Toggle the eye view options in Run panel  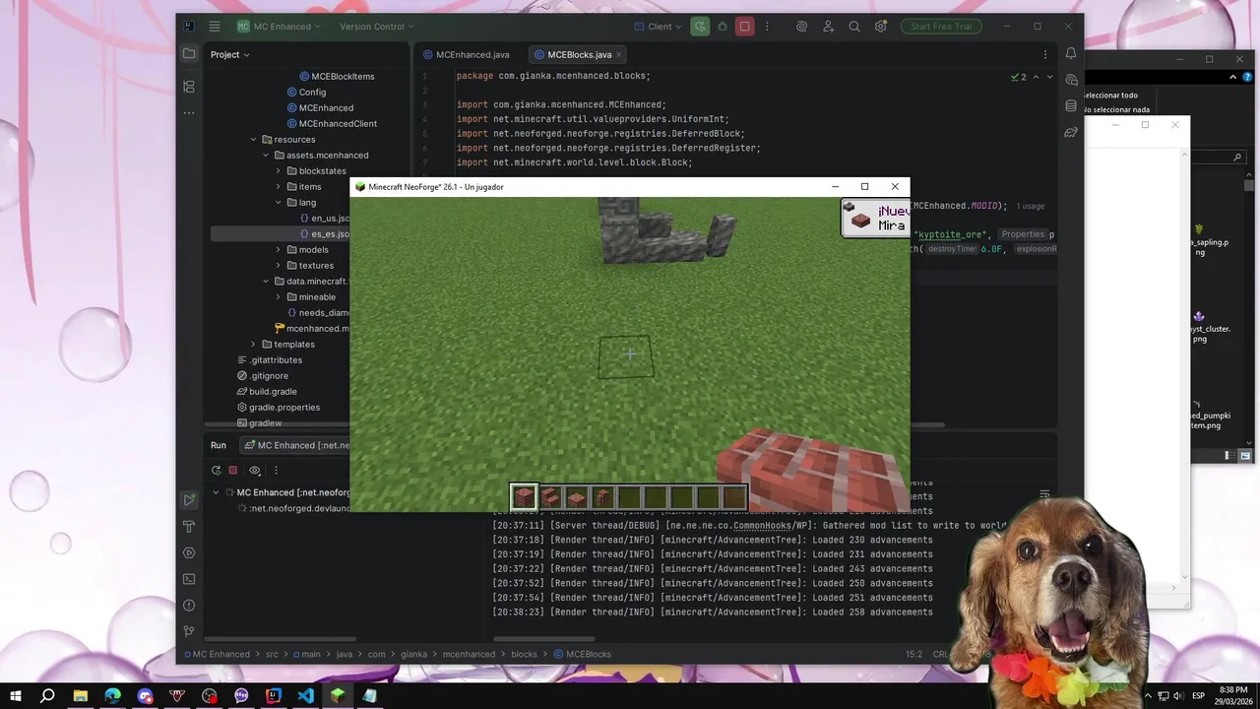[255, 471]
